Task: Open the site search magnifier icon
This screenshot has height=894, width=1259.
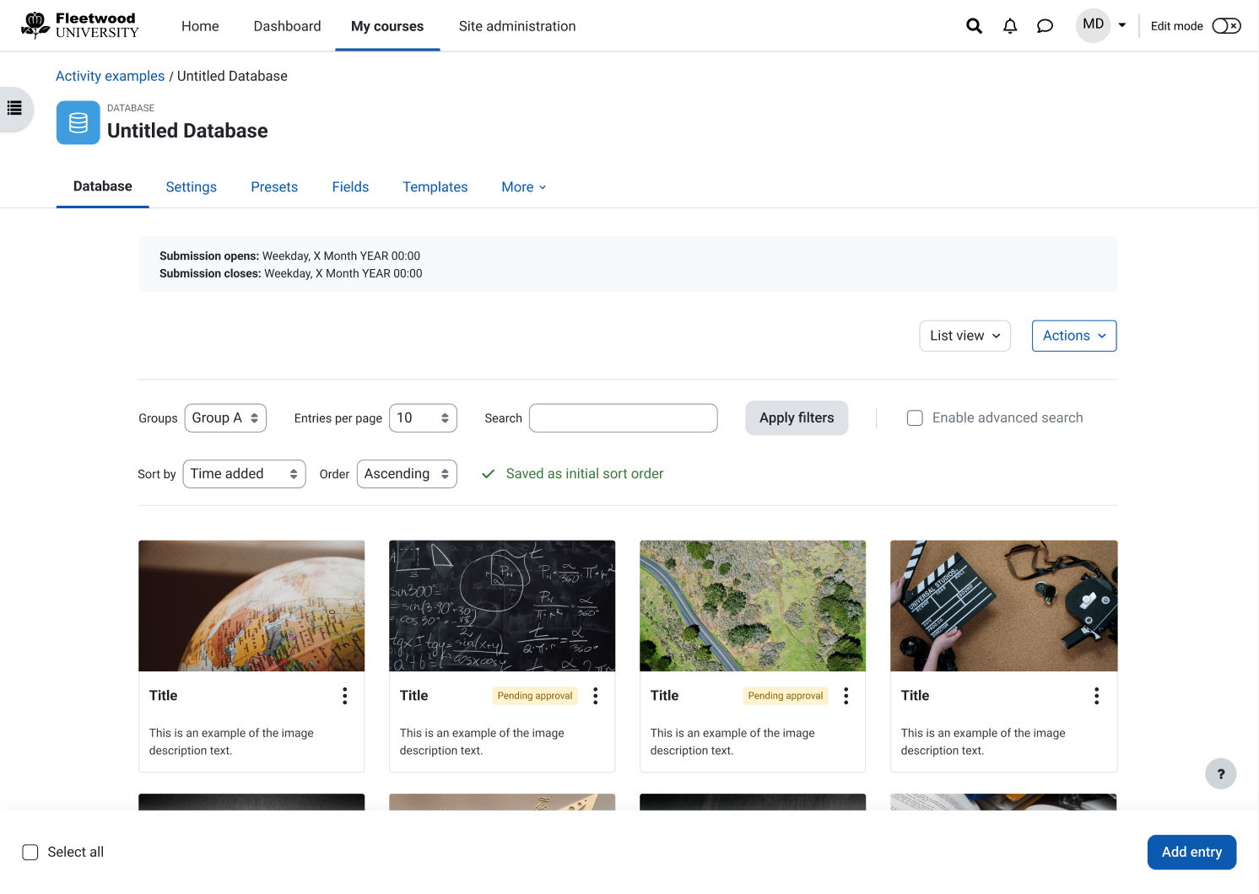Action: [x=974, y=26]
